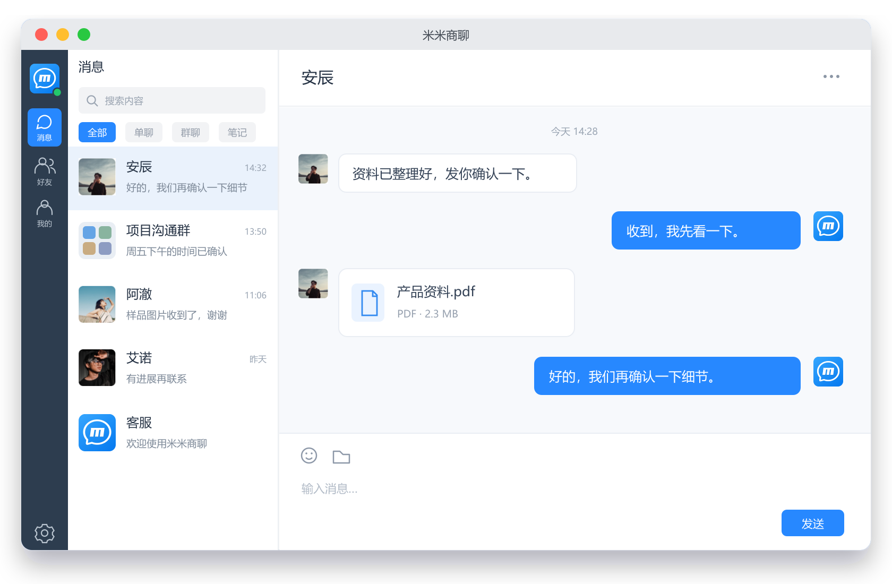Click the 米米商聊 logo avatar in sidebar

pyautogui.click(x=45, y=79)
